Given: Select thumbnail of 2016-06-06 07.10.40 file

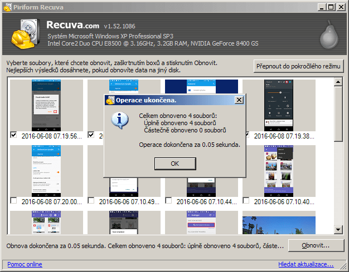Looking at the screenshot, I should click(279, 171).
